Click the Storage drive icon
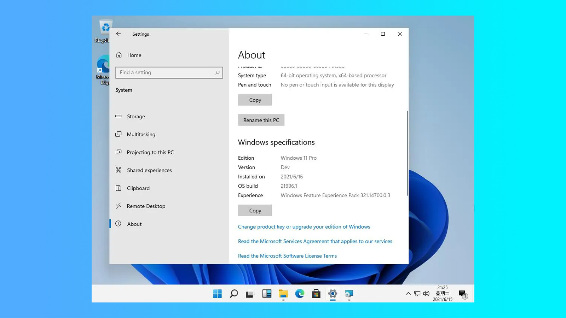Image resolution: width=566 pixels, height=318 pixels. coord(119,116)
